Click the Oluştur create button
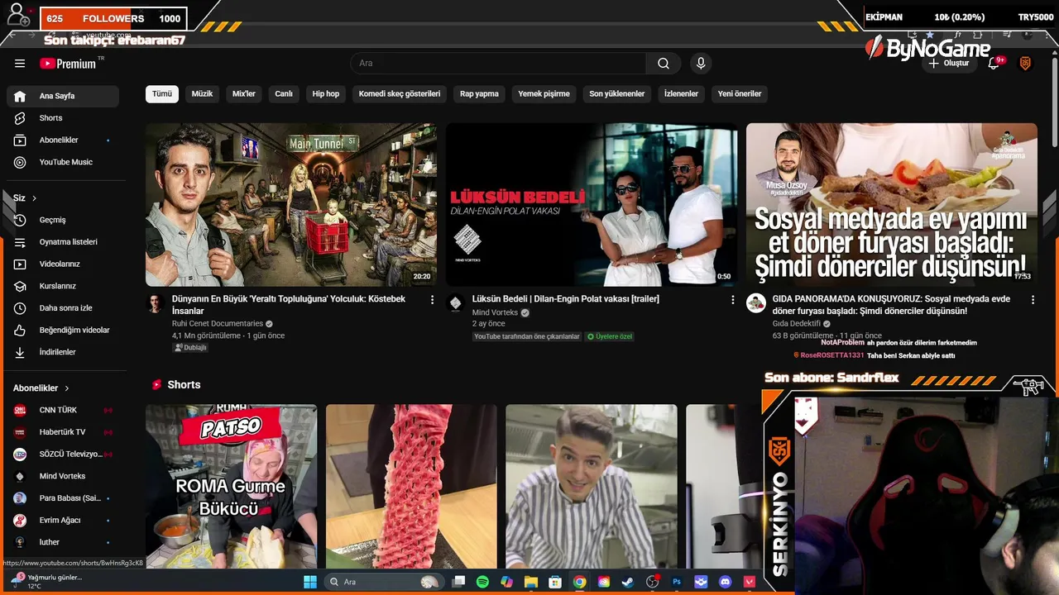The image size is (1059, 595). pos(949,64)
